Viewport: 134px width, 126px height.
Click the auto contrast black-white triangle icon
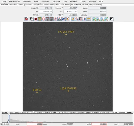pyautogui.click(x=112, y=19)
